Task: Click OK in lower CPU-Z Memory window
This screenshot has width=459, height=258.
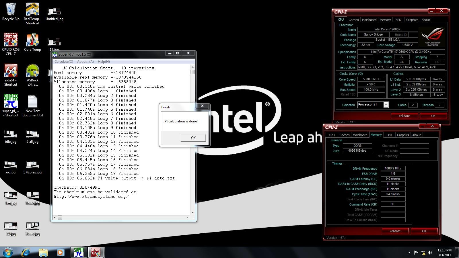Action: pos(424,231)
